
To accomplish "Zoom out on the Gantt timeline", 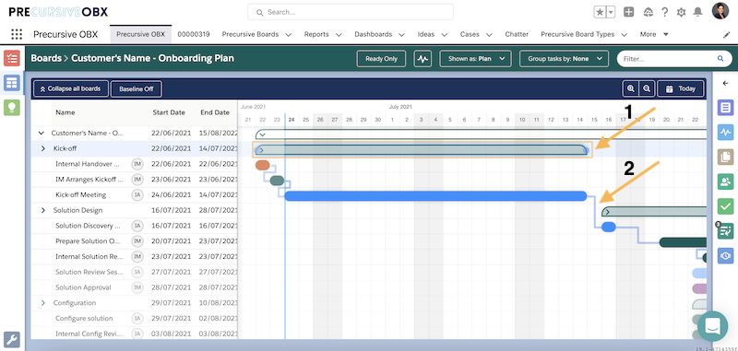I will tap(647, 88).
